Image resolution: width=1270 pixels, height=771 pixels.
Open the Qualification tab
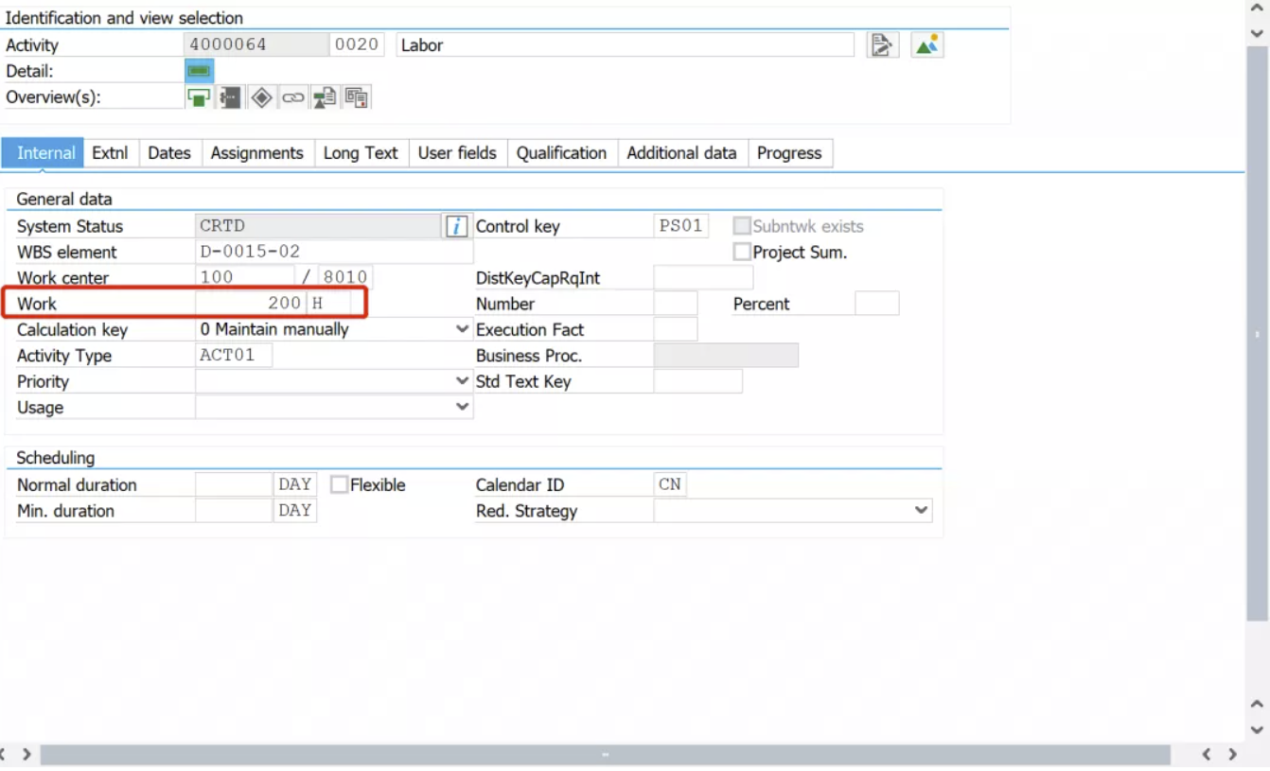pyautogui.click(x=561, y=153)
